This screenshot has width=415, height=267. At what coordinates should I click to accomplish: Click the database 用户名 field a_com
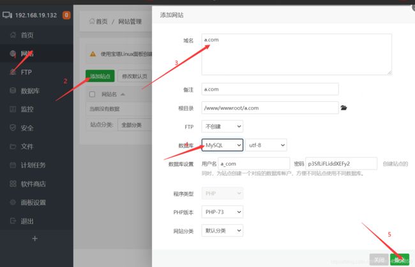point(254,164)
